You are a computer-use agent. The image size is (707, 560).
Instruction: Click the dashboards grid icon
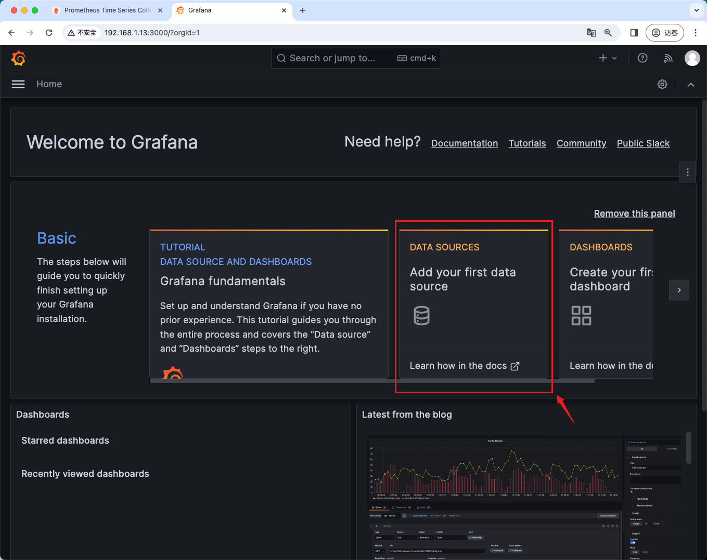click(581, 315)
